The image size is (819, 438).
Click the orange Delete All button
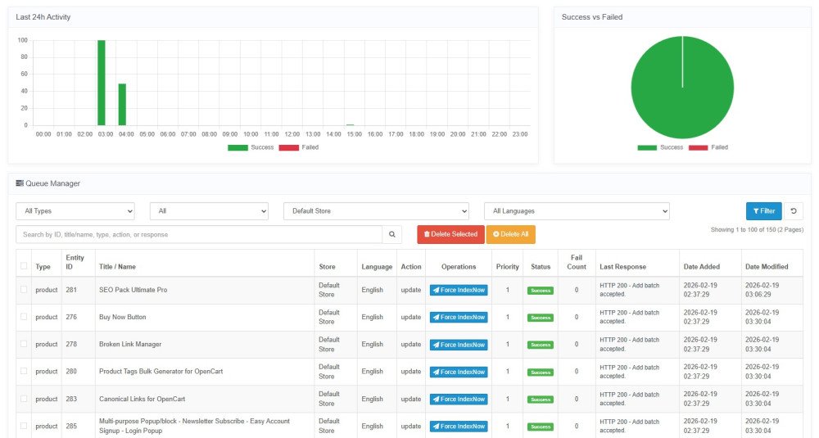(x=511, y=234)
